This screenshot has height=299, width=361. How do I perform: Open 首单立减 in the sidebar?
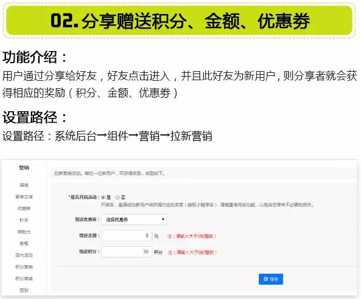pos(24,197)
